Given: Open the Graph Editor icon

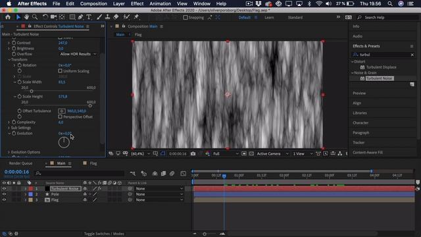Looking at the screenshot, I should point(184,174).
